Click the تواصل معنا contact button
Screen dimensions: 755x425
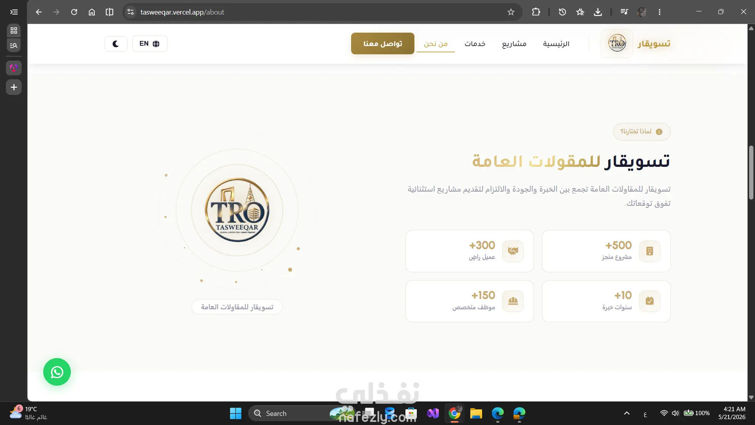[x=383, y=43]
